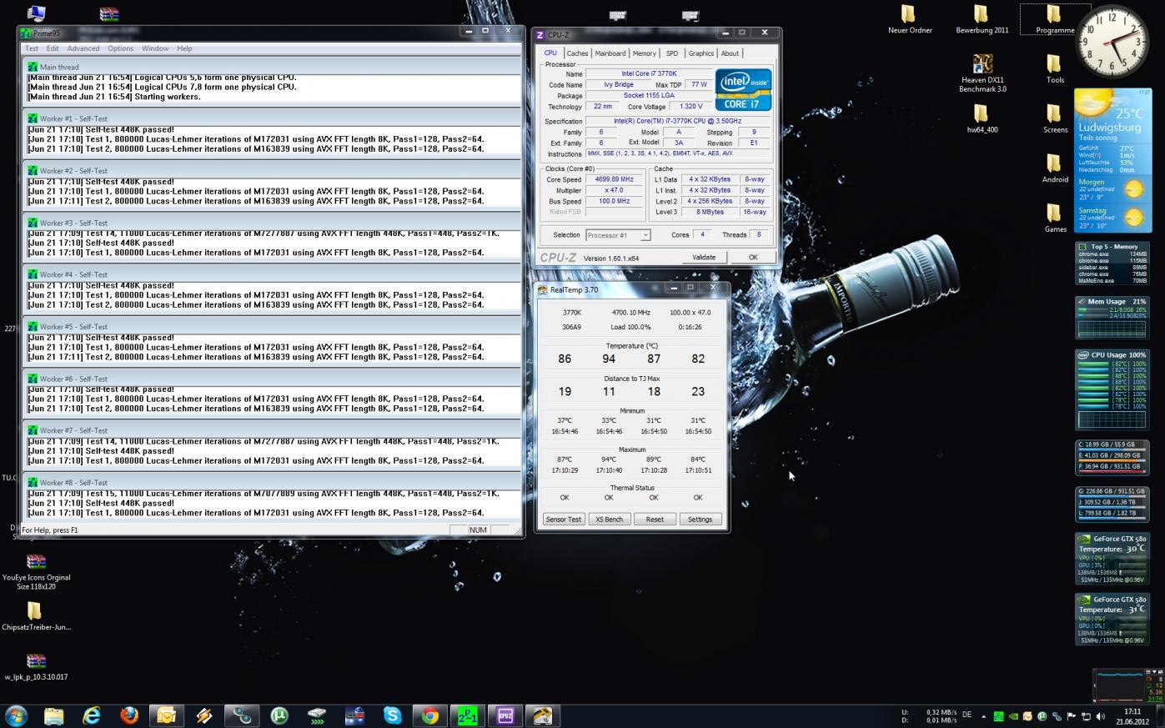Open Winamp taskbar icon
1165x728 pixels.
click(x=204, y=715)
